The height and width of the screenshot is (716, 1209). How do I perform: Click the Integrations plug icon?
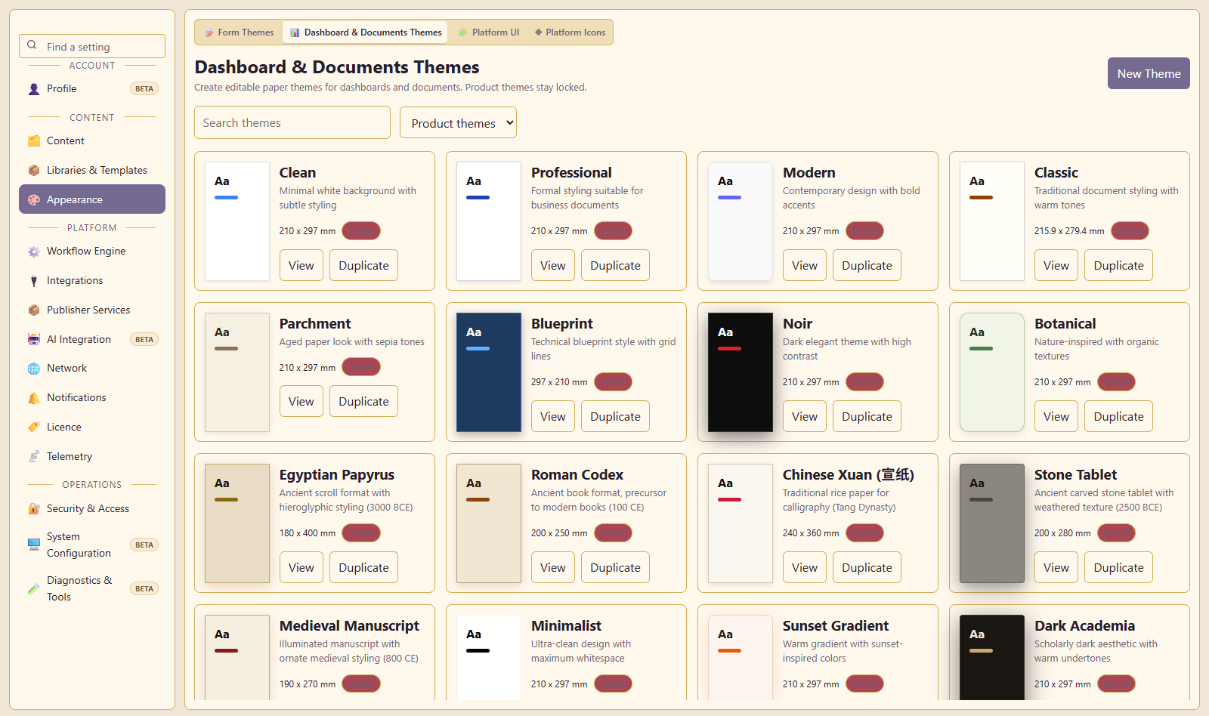tap(34, 281)
